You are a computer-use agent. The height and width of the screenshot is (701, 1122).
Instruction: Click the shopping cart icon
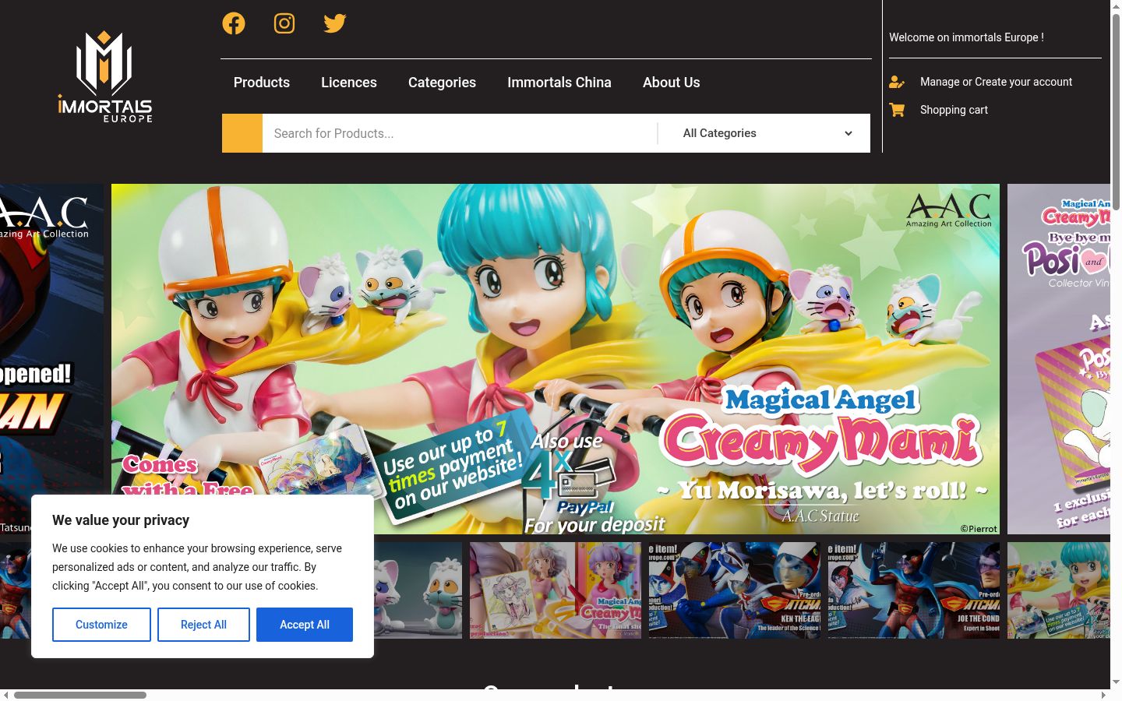(x=897, y=110)
